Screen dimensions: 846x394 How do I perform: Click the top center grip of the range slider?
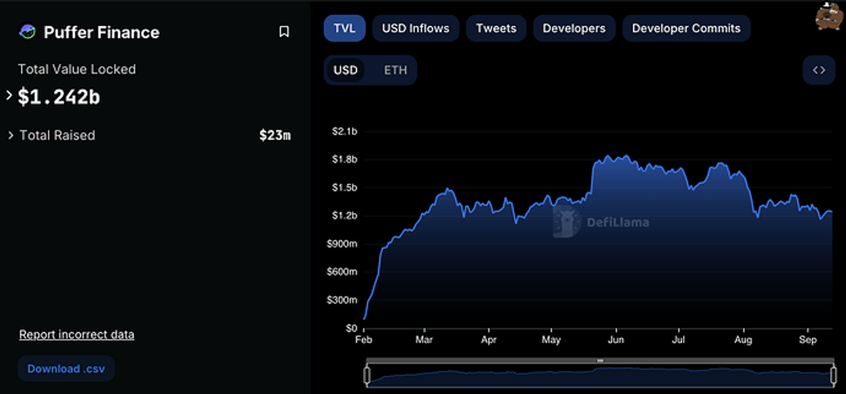(600, 360)
